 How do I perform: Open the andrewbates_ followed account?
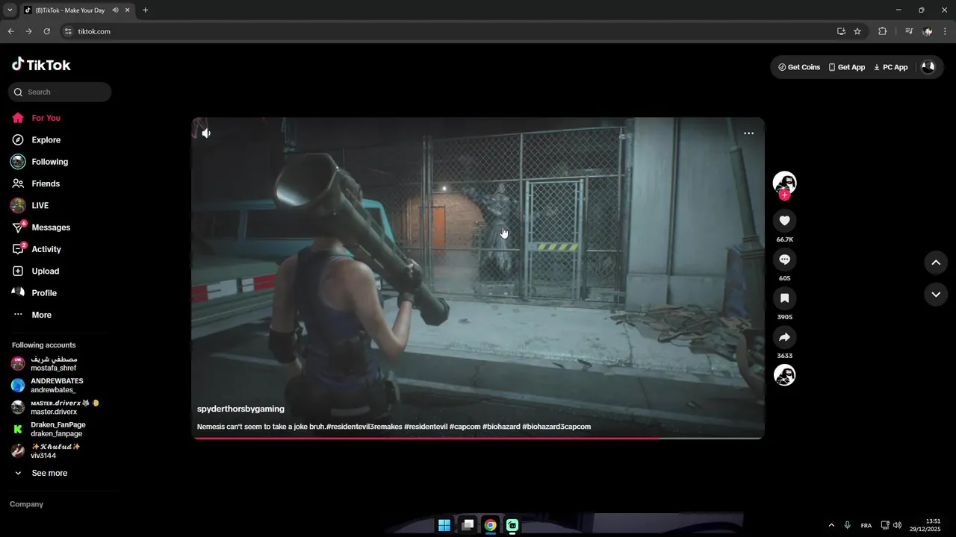(x=56, y=386)
